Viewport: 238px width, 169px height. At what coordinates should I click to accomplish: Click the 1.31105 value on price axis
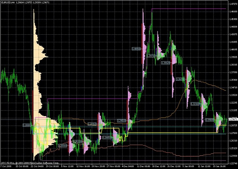233,110
